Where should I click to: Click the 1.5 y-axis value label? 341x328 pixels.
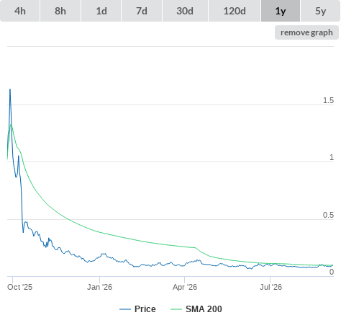click(328, 100)
